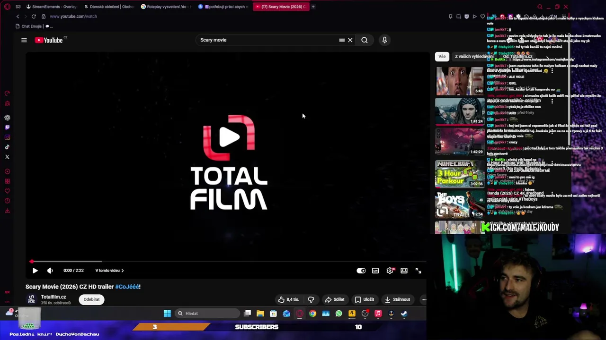Click the YouTube search magnifier button
Screen dimensions: 606x340
click(365, 40)
